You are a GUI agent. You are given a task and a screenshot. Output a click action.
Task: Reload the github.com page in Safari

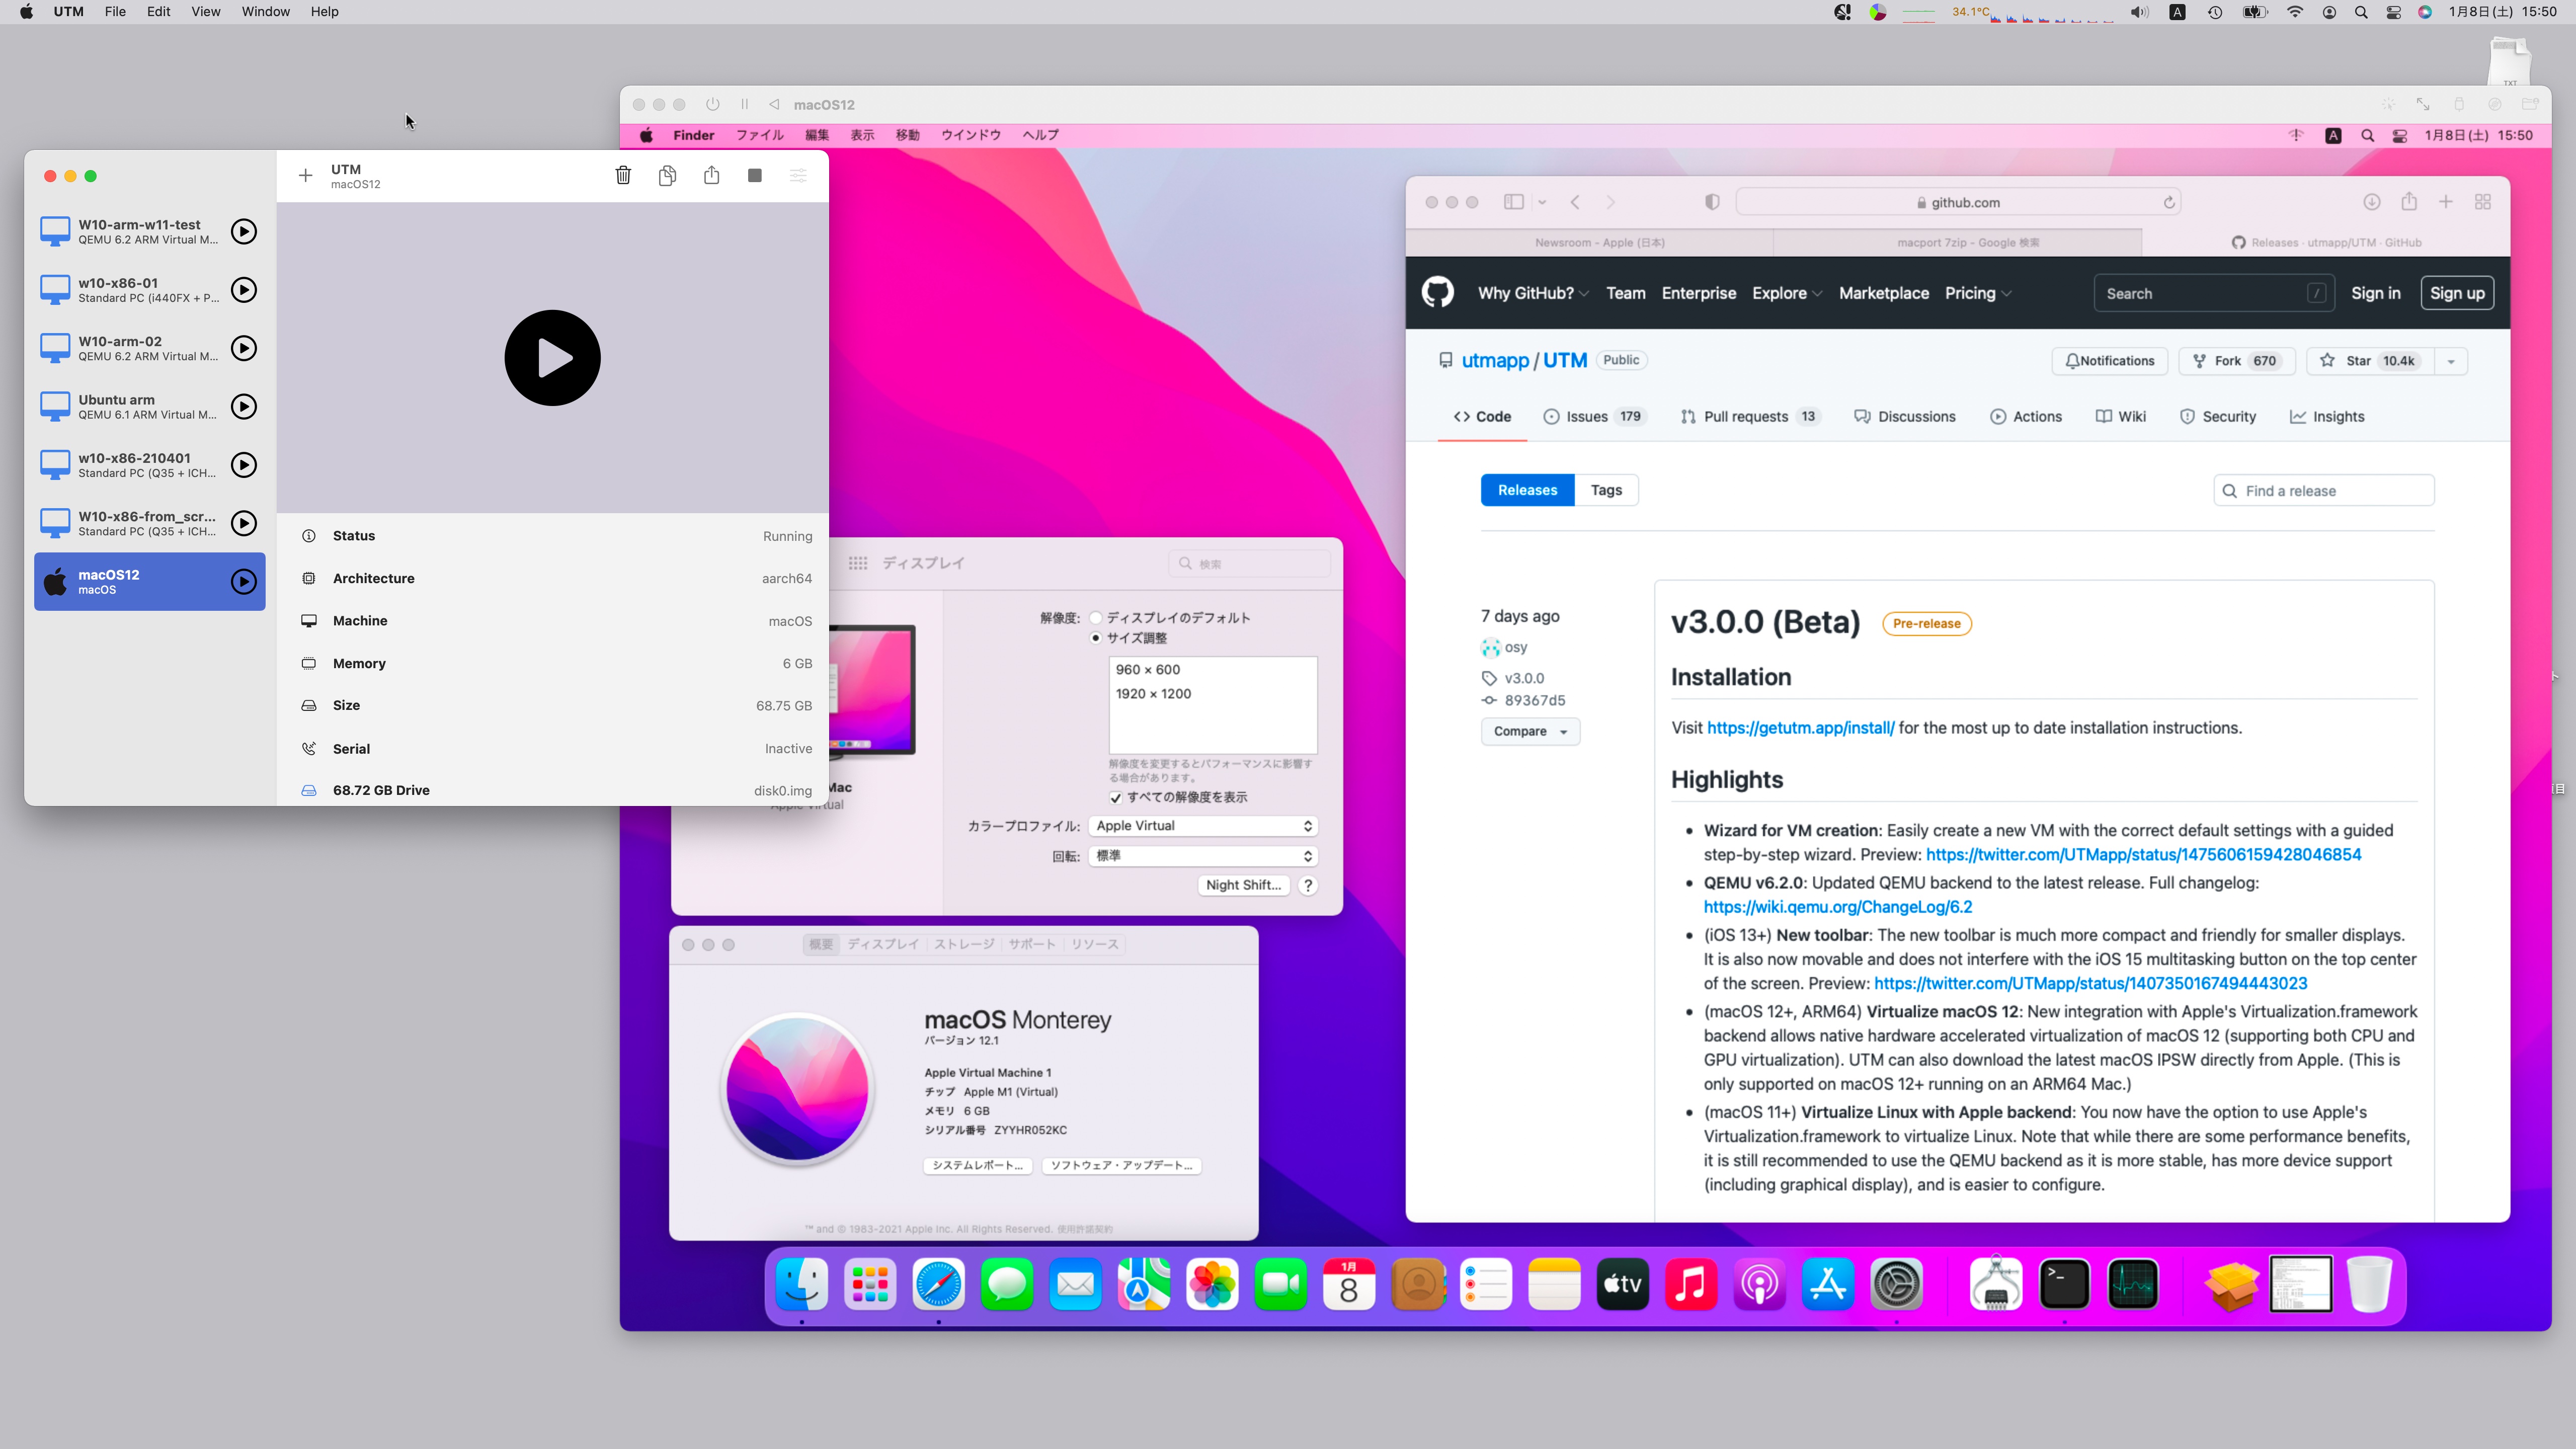click(2169, 202)
